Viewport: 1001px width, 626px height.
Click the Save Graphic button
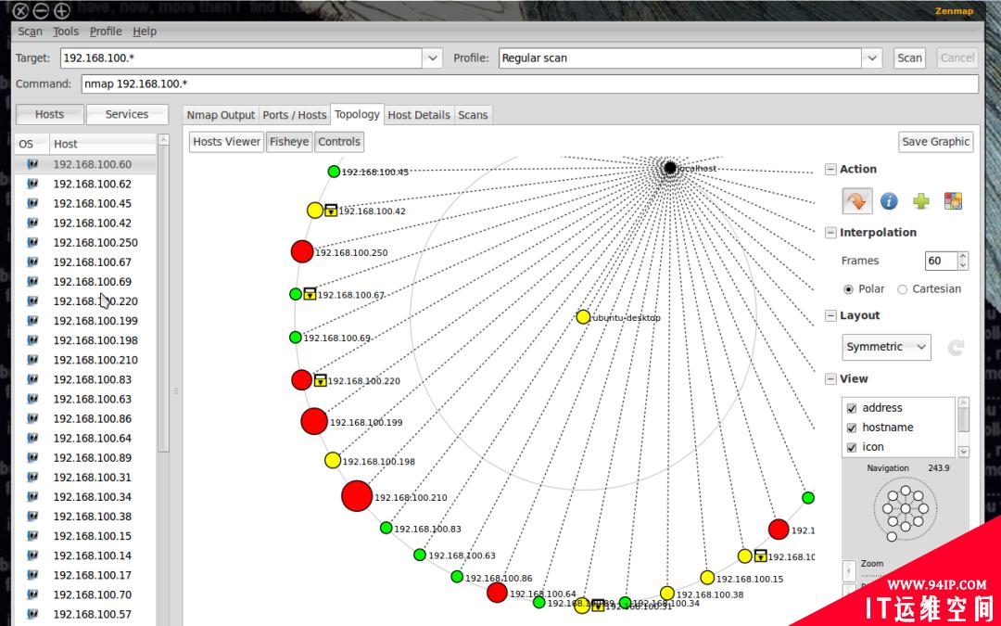[x=935, y=142]
